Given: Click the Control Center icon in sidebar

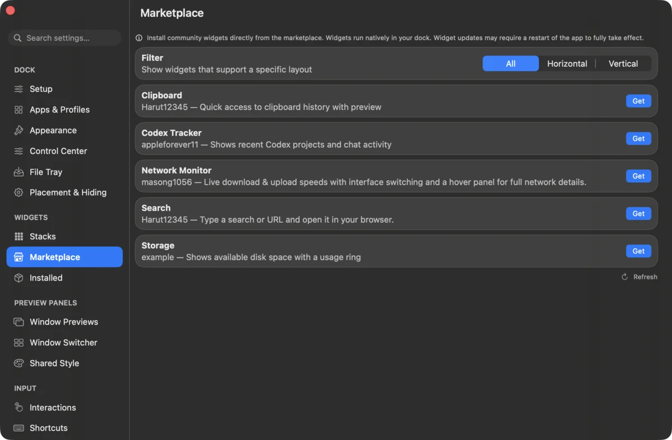Looking at the screenshot, I should point(18,151).
